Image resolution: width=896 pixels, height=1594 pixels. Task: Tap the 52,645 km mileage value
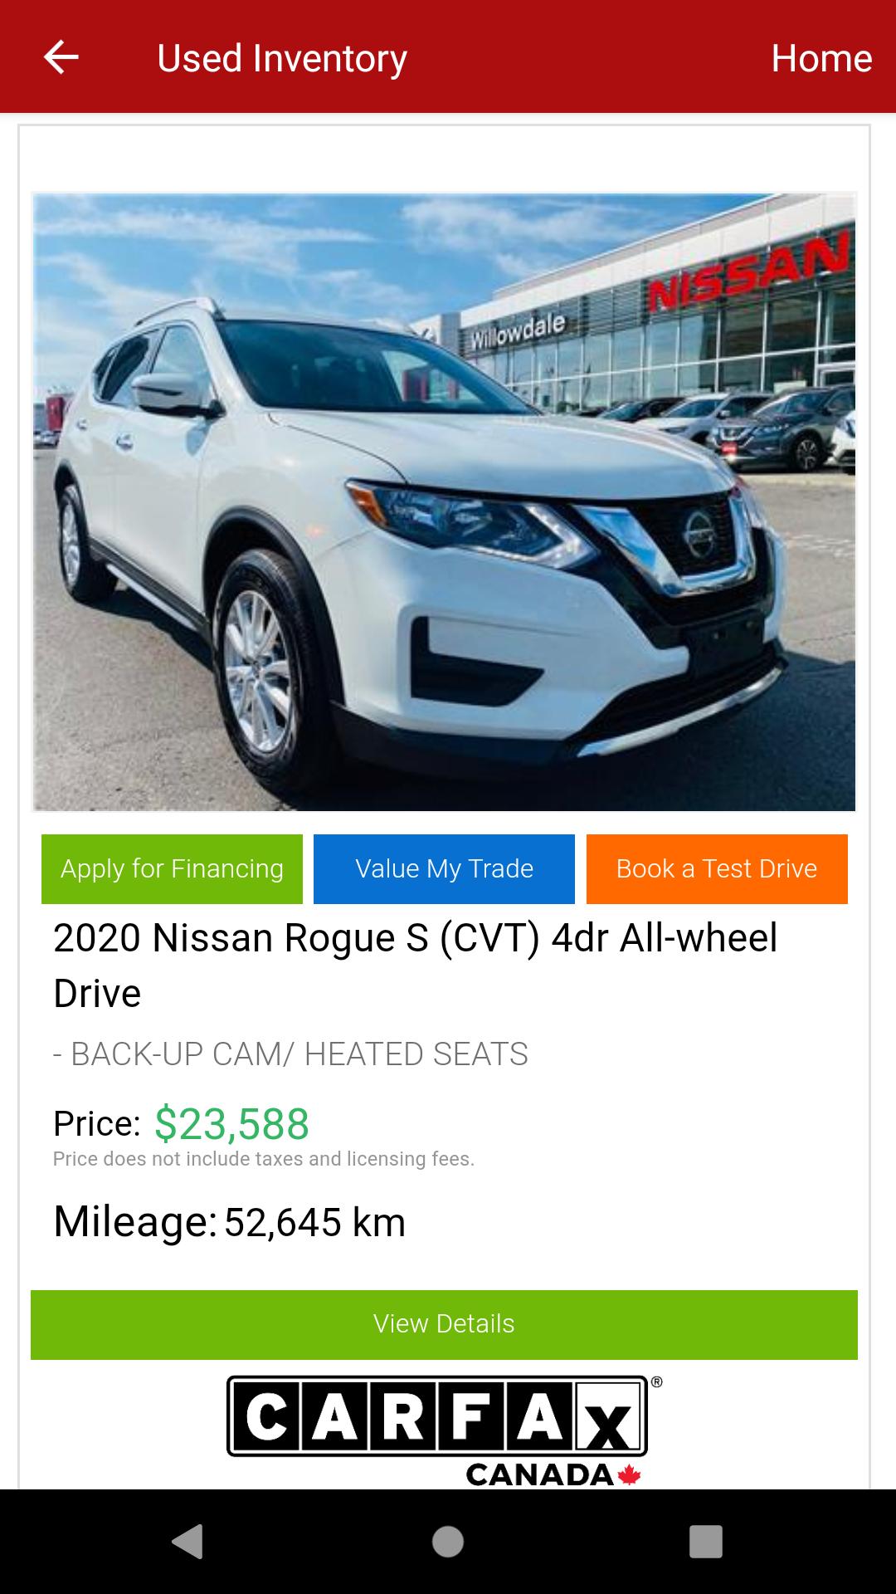[314, 1222]
